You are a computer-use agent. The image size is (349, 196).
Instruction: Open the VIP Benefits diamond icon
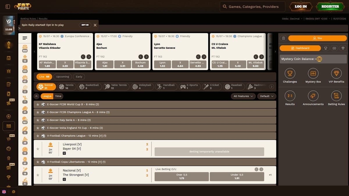336,73
